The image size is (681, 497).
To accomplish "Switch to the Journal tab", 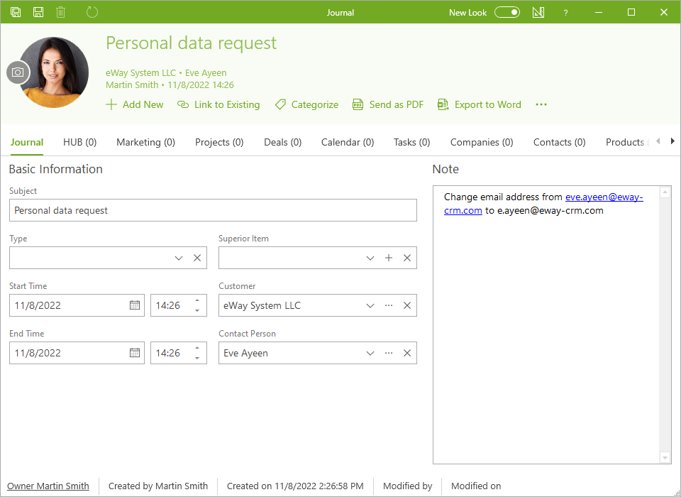I will (27, 142).
